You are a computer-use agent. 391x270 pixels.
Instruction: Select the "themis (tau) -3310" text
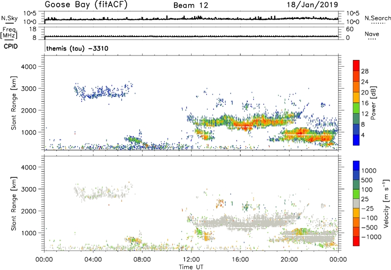pyautogui.click(x=77, y=48)
